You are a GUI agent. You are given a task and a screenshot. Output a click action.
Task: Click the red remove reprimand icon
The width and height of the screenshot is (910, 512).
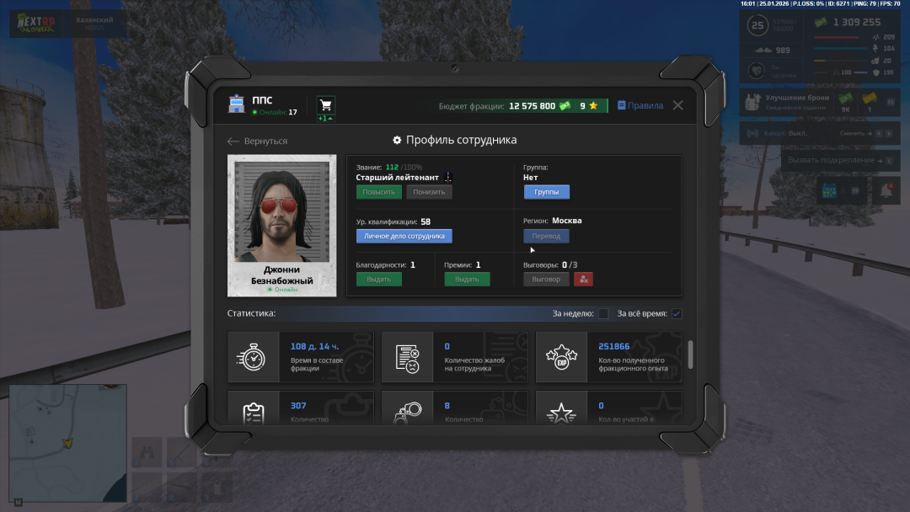pyautogui.click(x=584, y=279)
